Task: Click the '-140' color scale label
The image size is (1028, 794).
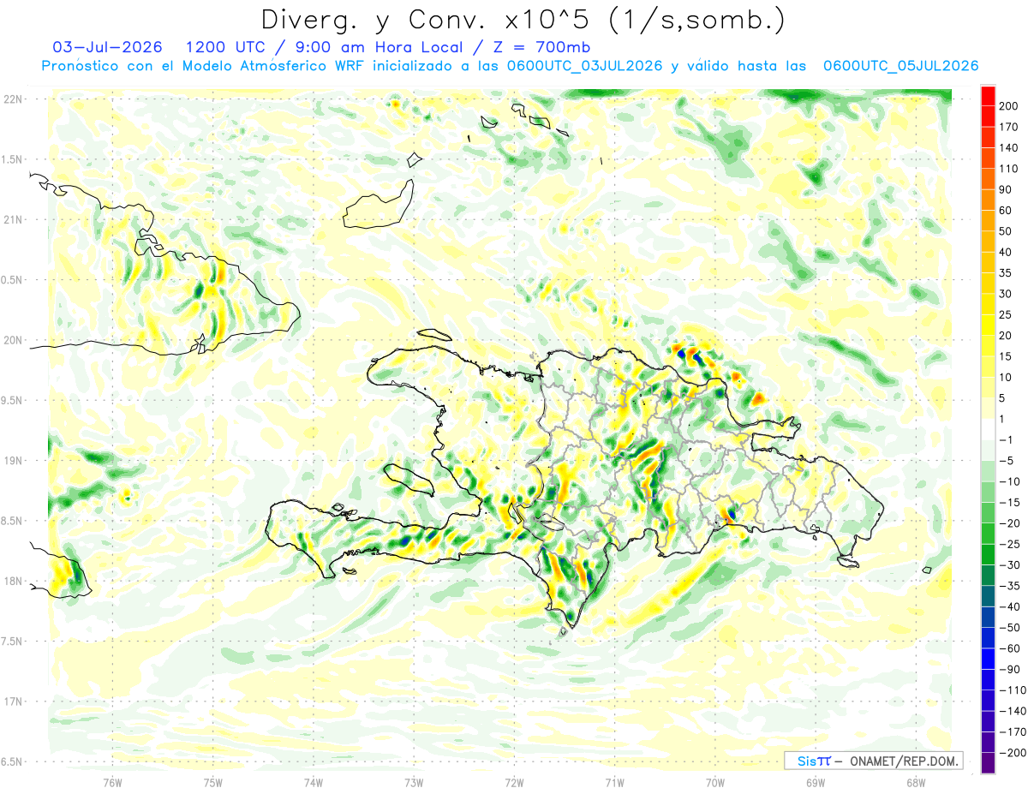Action: (x=1014, y=710)
